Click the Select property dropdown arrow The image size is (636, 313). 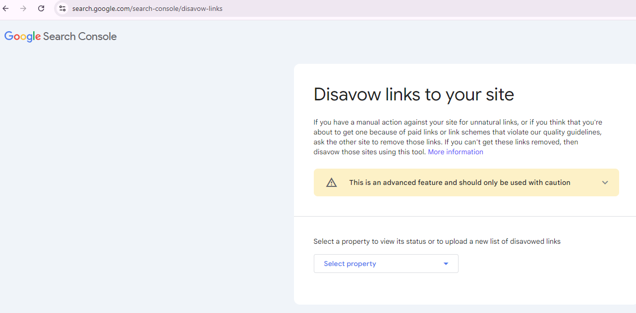click(446, 264)
